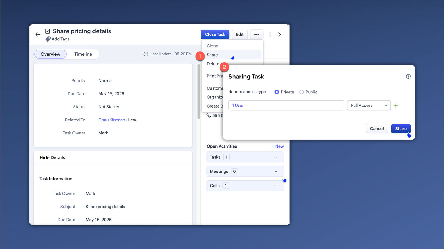This screenshot has width=444, height=249.
Task: Open the Full Access permission dropdown
Action: click(369, 105)
